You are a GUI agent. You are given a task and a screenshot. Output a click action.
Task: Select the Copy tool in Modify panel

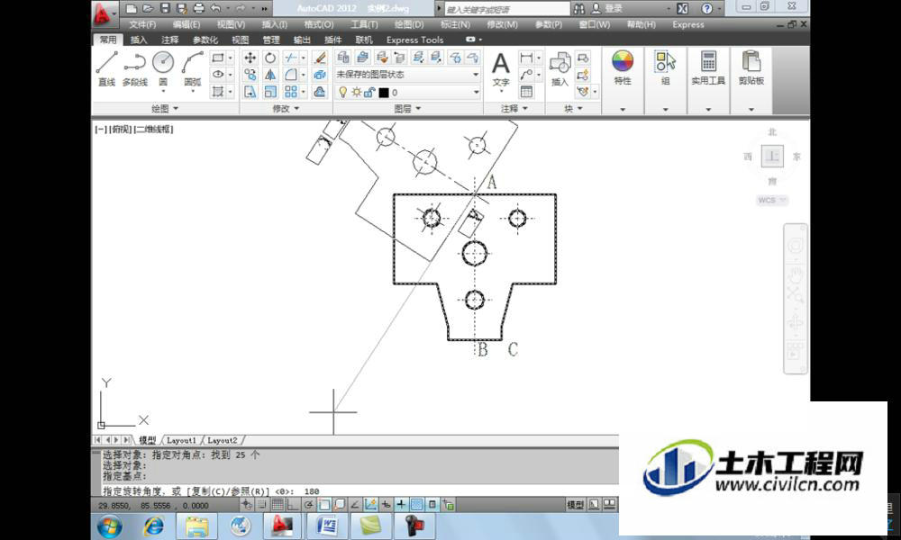250,75
